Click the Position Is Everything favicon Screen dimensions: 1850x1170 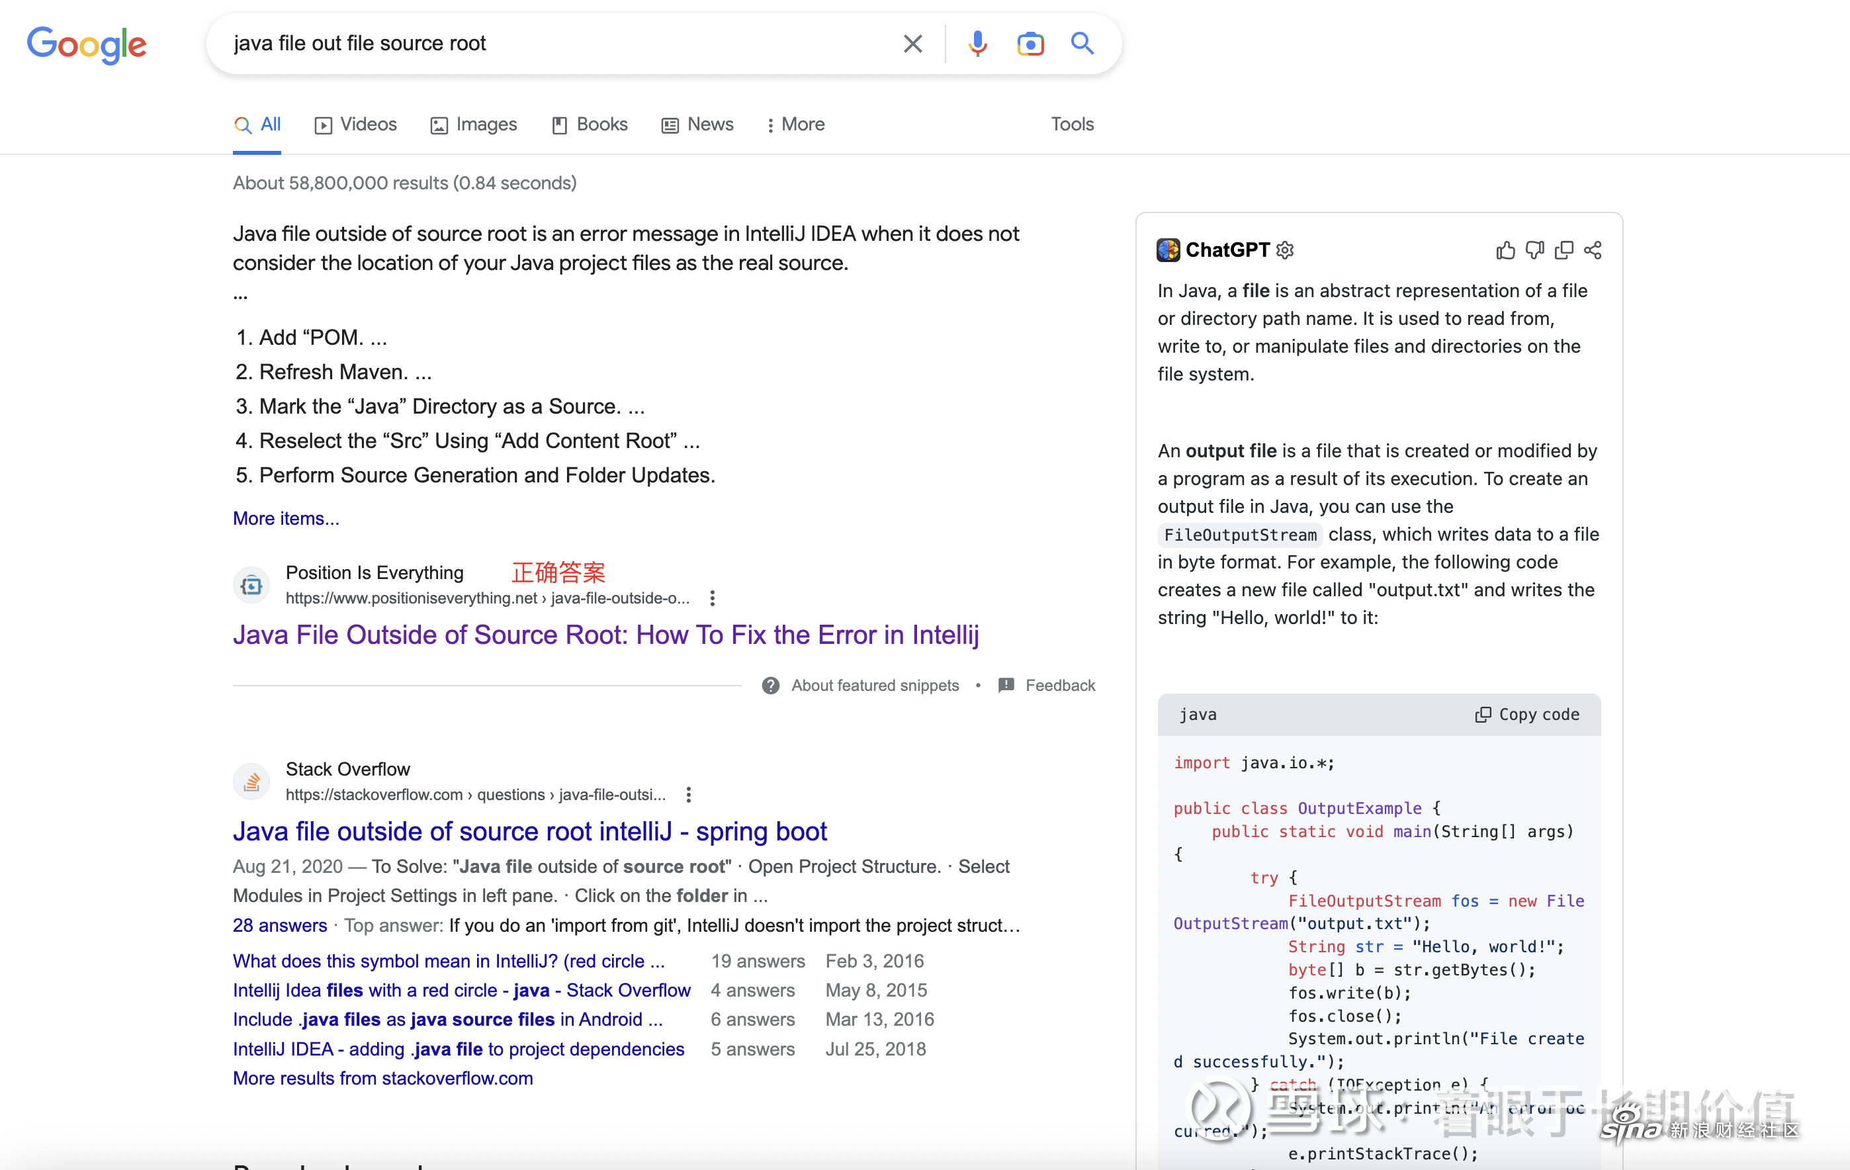(251, 586)
